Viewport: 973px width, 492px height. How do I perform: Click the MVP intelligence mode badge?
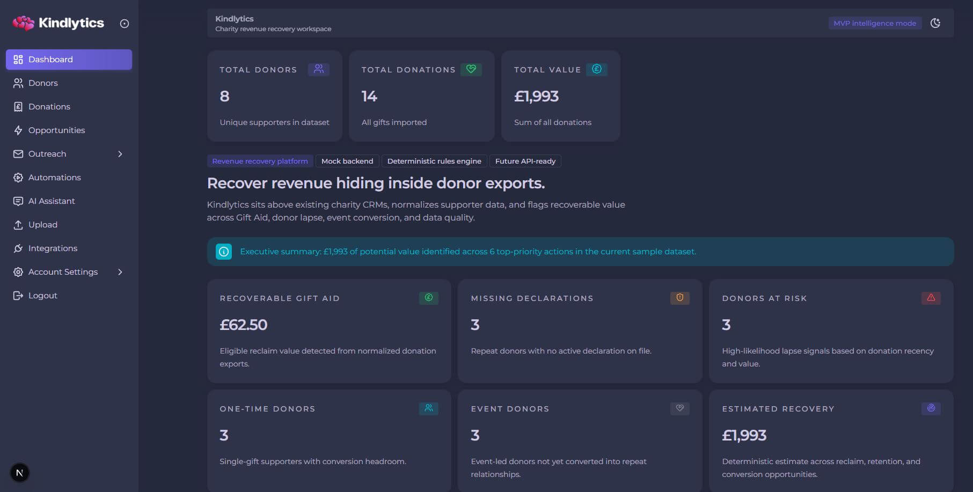[875, 23]
